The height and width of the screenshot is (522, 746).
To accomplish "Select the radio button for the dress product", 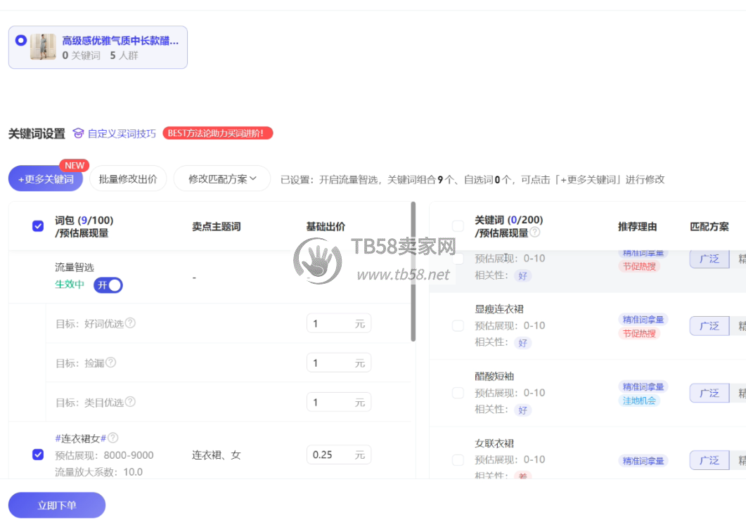I will pyautogui.click(x=21, y=40).
